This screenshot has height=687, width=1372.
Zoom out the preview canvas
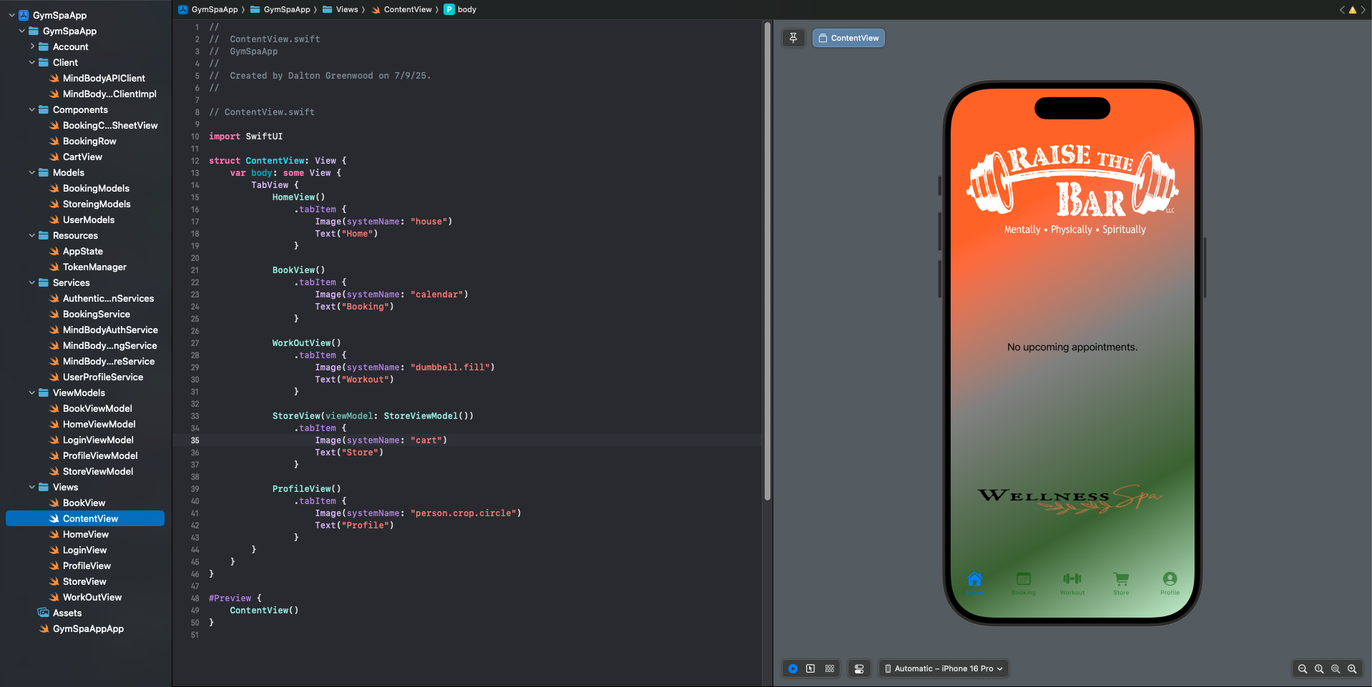pyautogui.click(x=1303, y=668)
